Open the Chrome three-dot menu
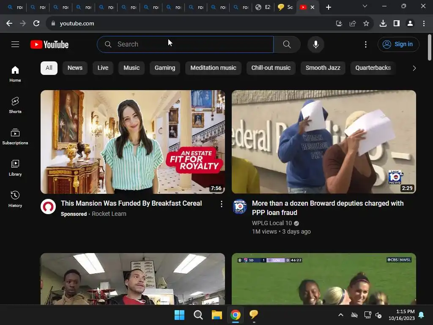The image size is (433, 325). (424, 24)
